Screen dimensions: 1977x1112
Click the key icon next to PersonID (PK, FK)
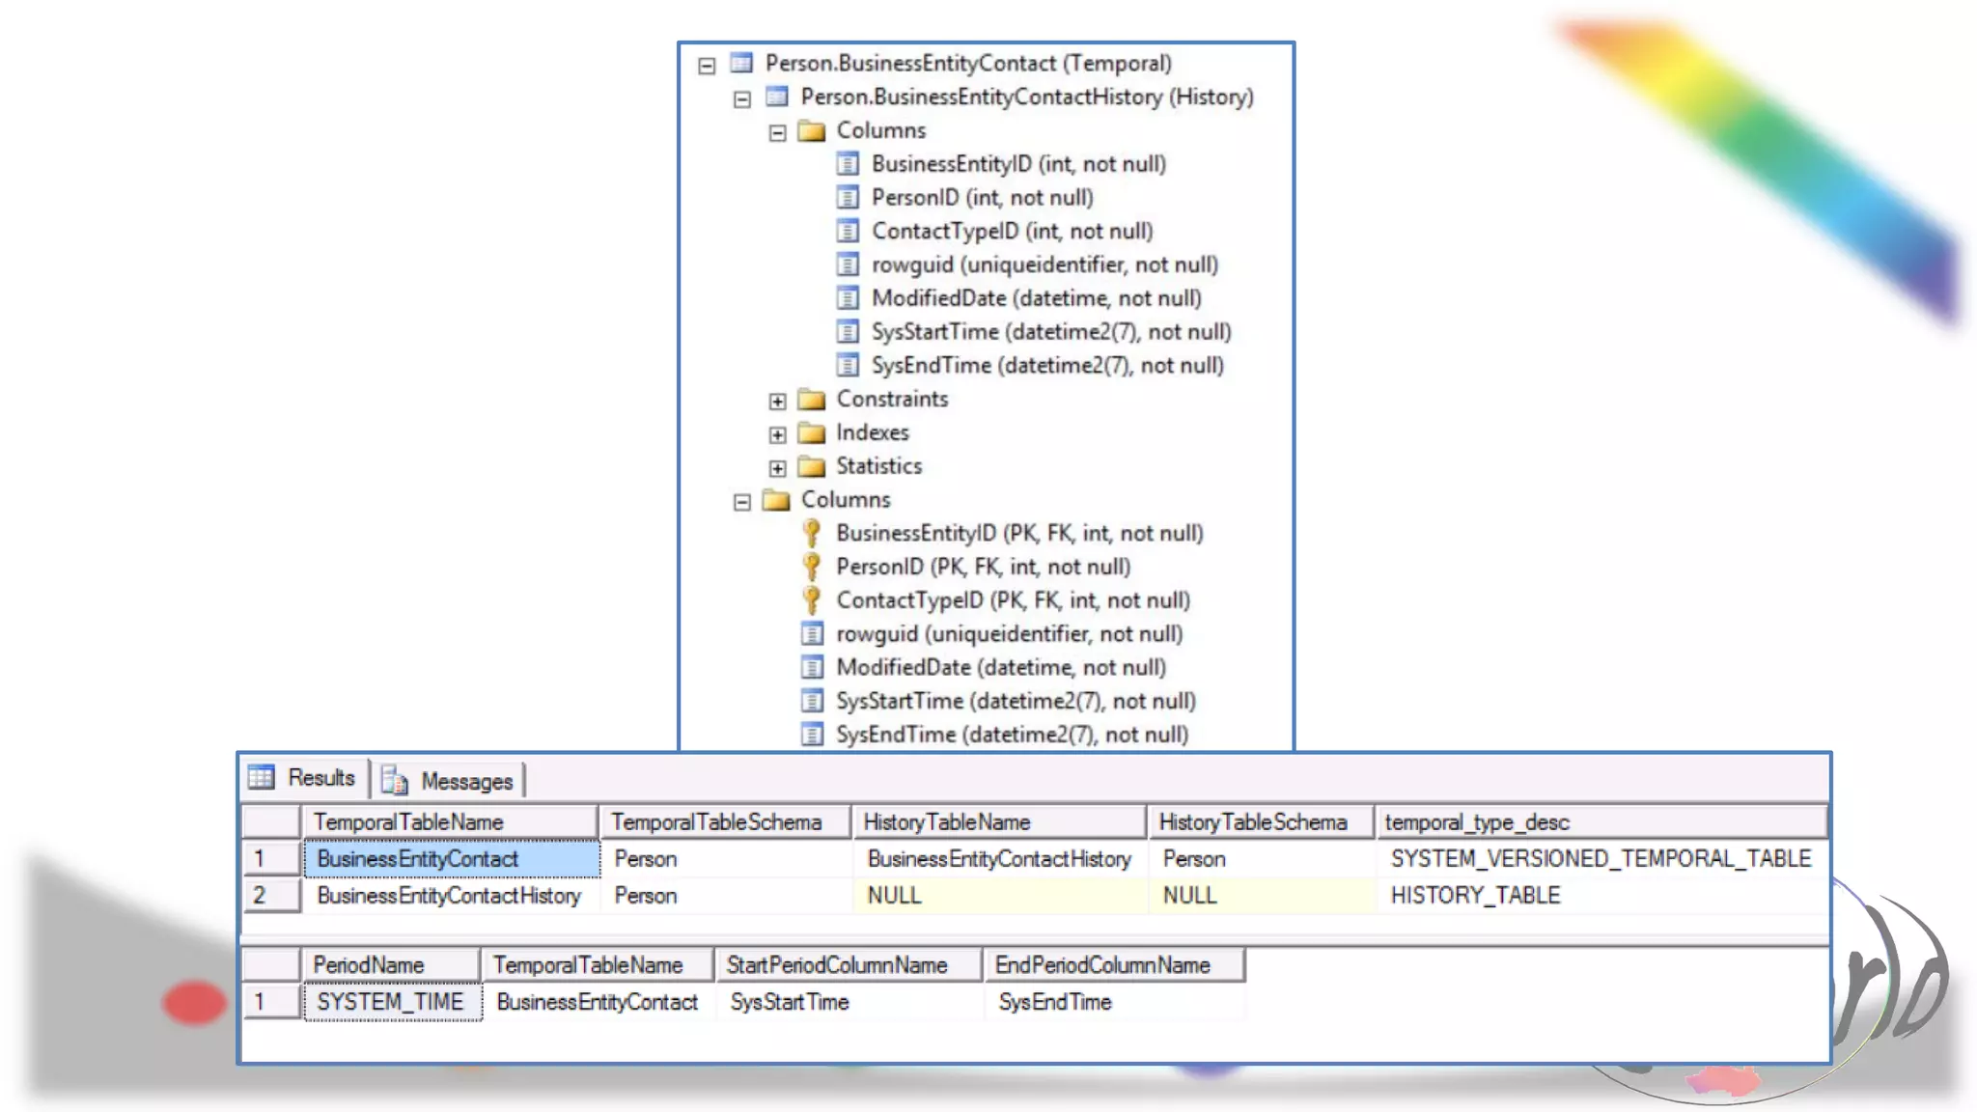click(812, 567)
